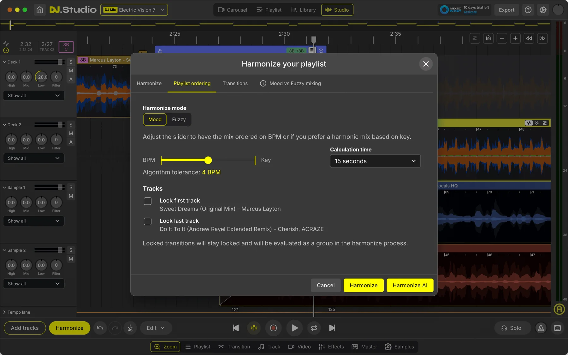Click the waveform icon on Deck 2 track header
Image resolution: width=568 pixels, height=355 pixels.
(529, 123)
